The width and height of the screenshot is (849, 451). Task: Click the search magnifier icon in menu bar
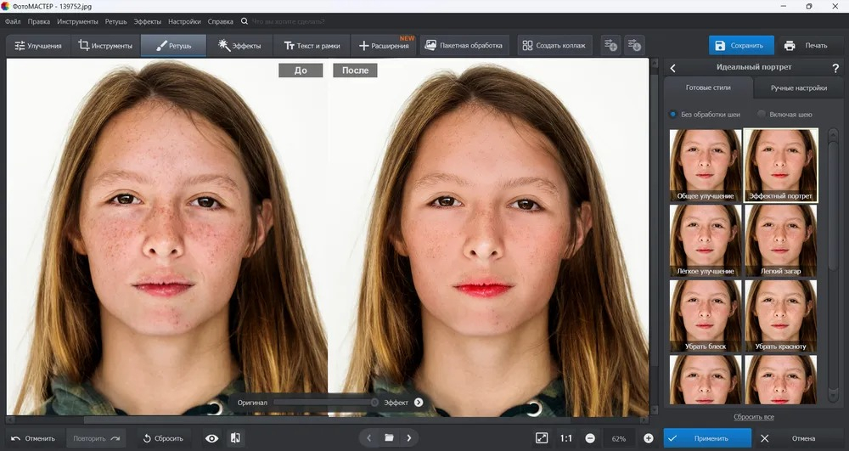[245, 21]
